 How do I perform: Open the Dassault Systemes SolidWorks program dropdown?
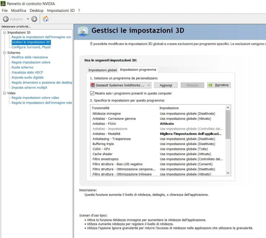(121, 85)
